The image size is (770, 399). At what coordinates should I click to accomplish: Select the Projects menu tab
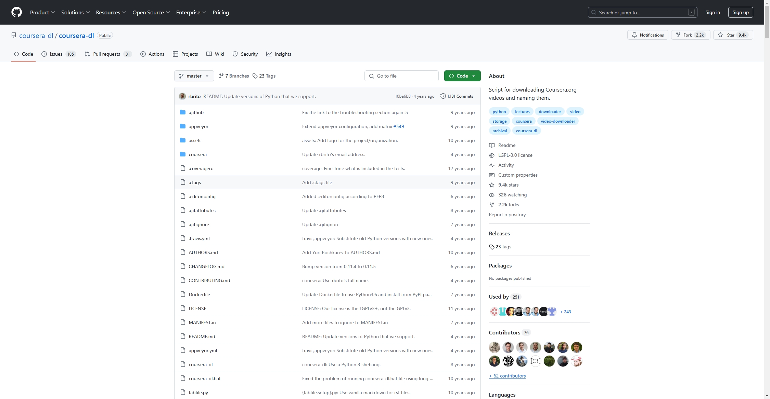190,54
